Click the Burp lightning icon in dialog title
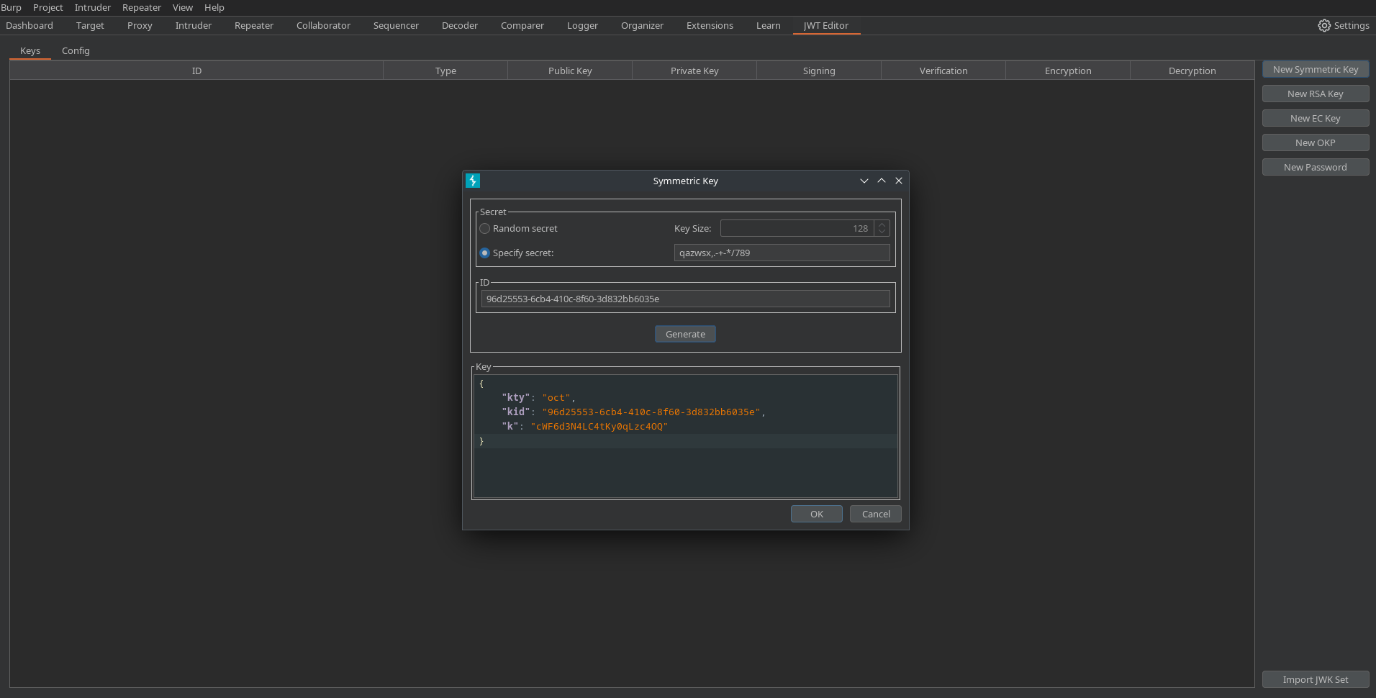1376x698 pixels. coord(473,181)
